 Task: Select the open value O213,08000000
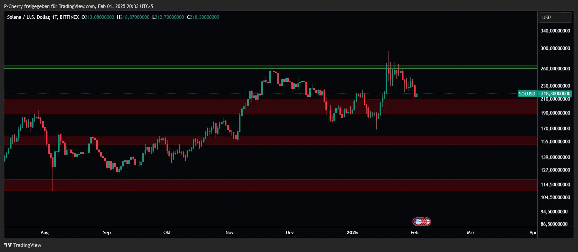coord(98,17)
